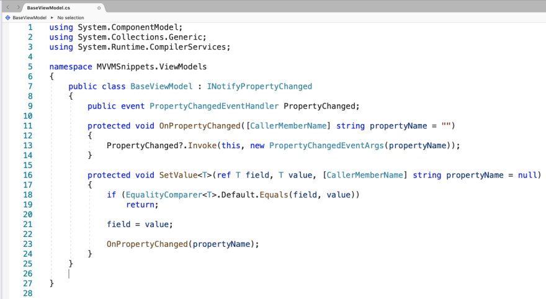The width and height of the screenshot is (546, 299).
Task: Click the SetValue method name
Action: point(178,175)
